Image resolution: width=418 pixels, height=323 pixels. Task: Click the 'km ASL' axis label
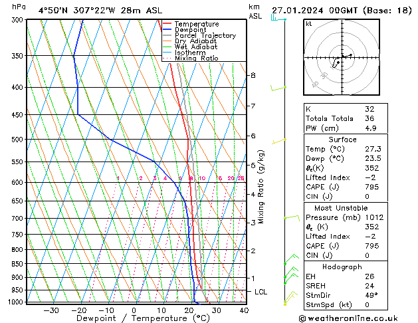click(255, 11)
